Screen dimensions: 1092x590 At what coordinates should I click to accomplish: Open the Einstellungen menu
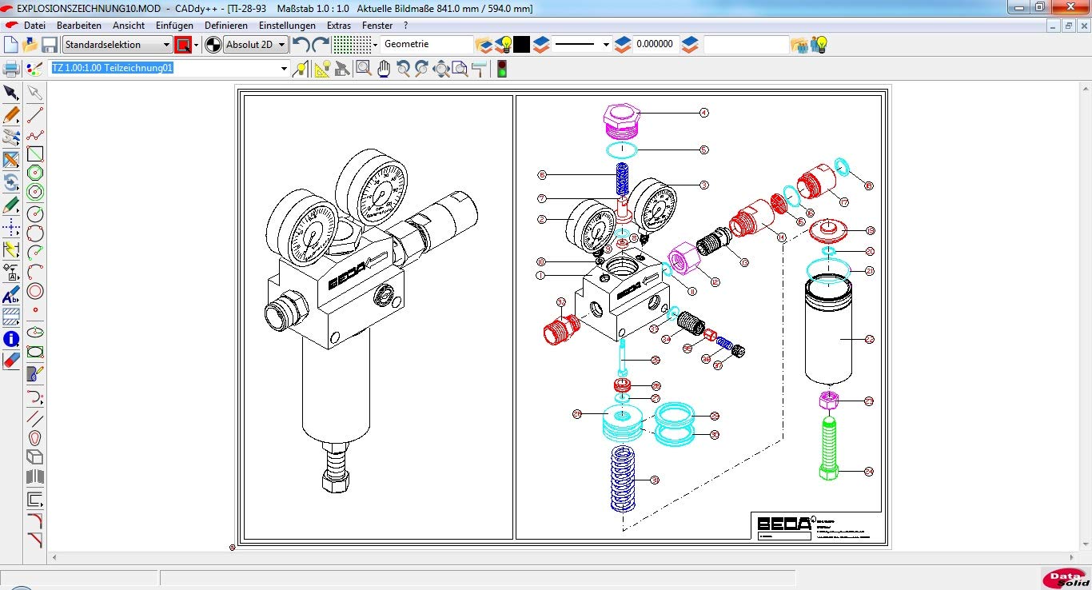287,26
